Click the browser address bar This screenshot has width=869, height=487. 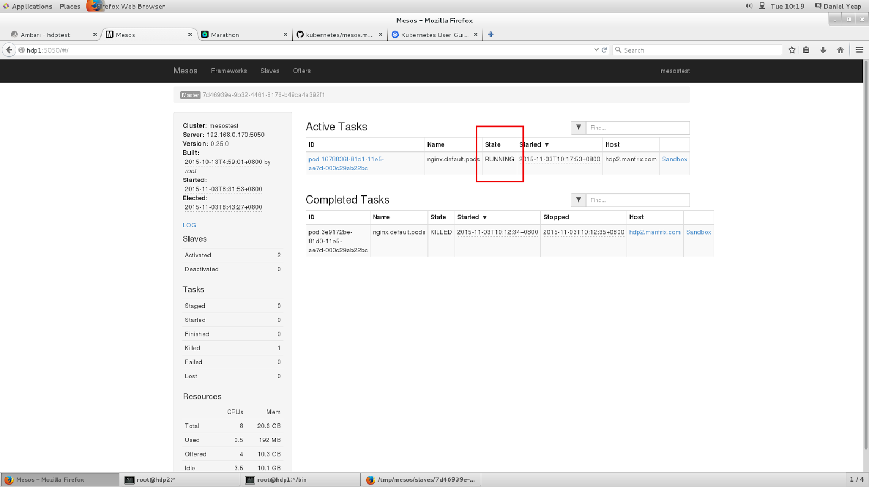307,50
